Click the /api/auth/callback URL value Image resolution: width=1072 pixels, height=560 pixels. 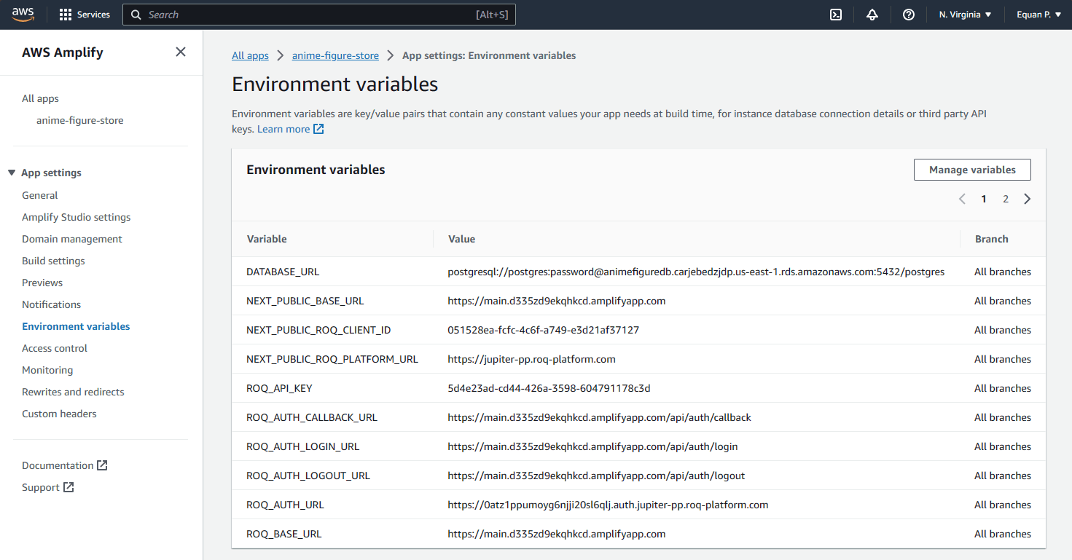click(599, 417)
